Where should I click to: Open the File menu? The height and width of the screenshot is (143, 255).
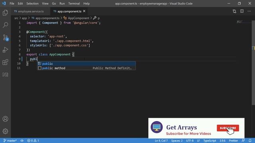click(12, 4)
